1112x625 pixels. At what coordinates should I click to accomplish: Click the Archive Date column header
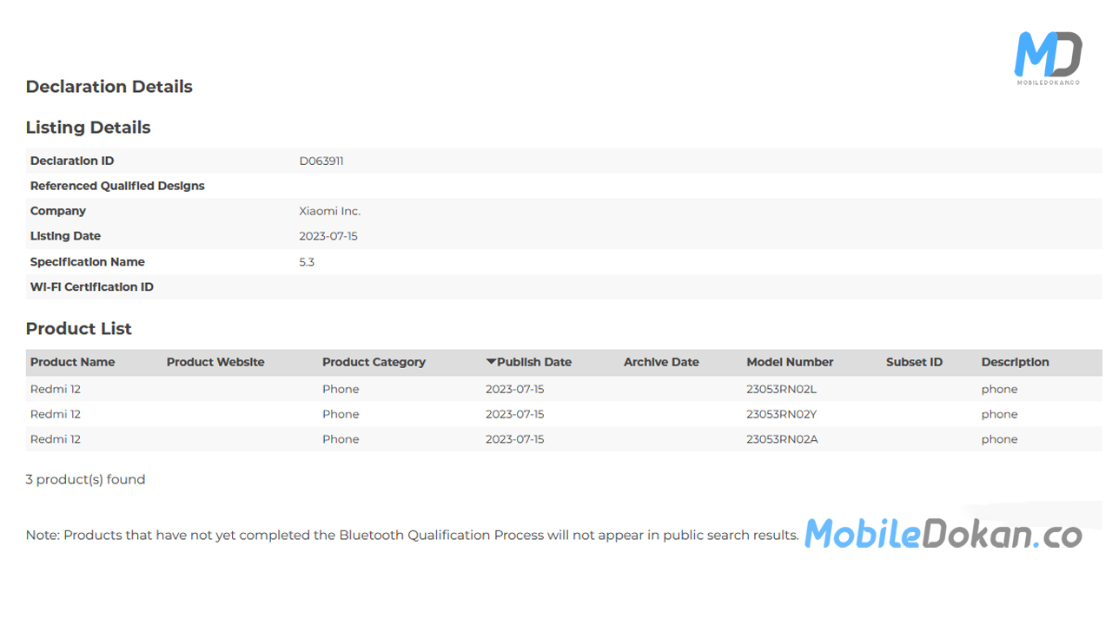pyautogui.click(x=660, y=362)
